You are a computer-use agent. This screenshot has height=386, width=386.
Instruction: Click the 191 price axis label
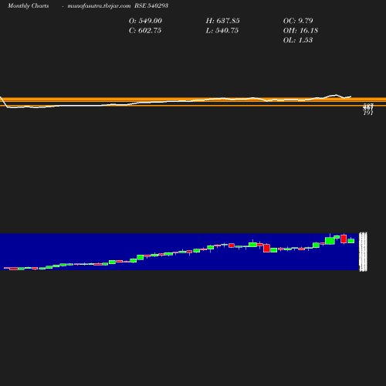point(368,113)
